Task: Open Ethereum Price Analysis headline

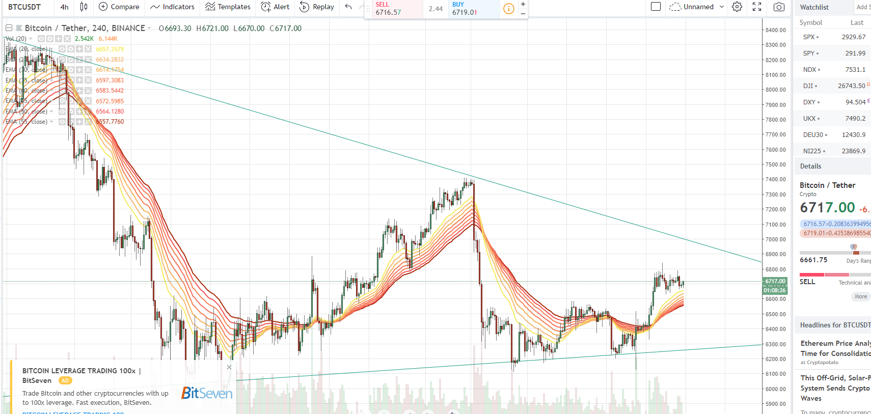Action: (x=836, y=348)
